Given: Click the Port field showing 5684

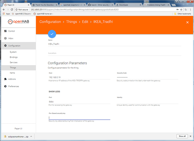Looking at the screenshot, I should pyautogui.click(x=79, y=102).
